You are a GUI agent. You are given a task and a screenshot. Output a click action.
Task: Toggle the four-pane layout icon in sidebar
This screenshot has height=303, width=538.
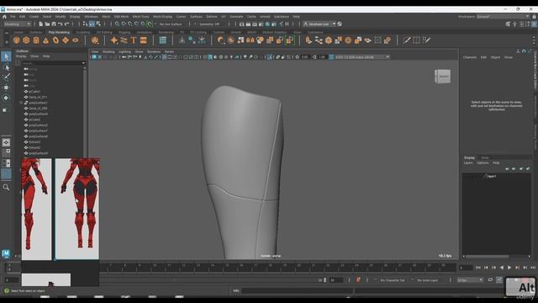6,152
